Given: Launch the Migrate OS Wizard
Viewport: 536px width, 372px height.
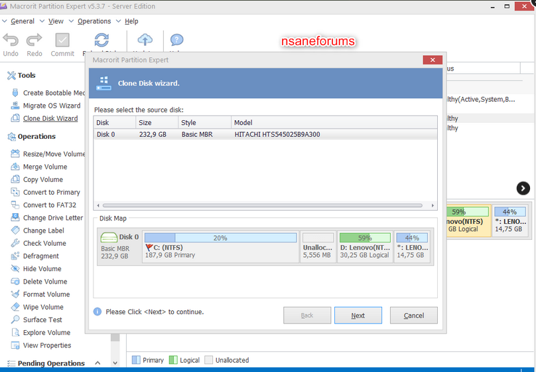Looking at the screenshot, I should [46, 106].
